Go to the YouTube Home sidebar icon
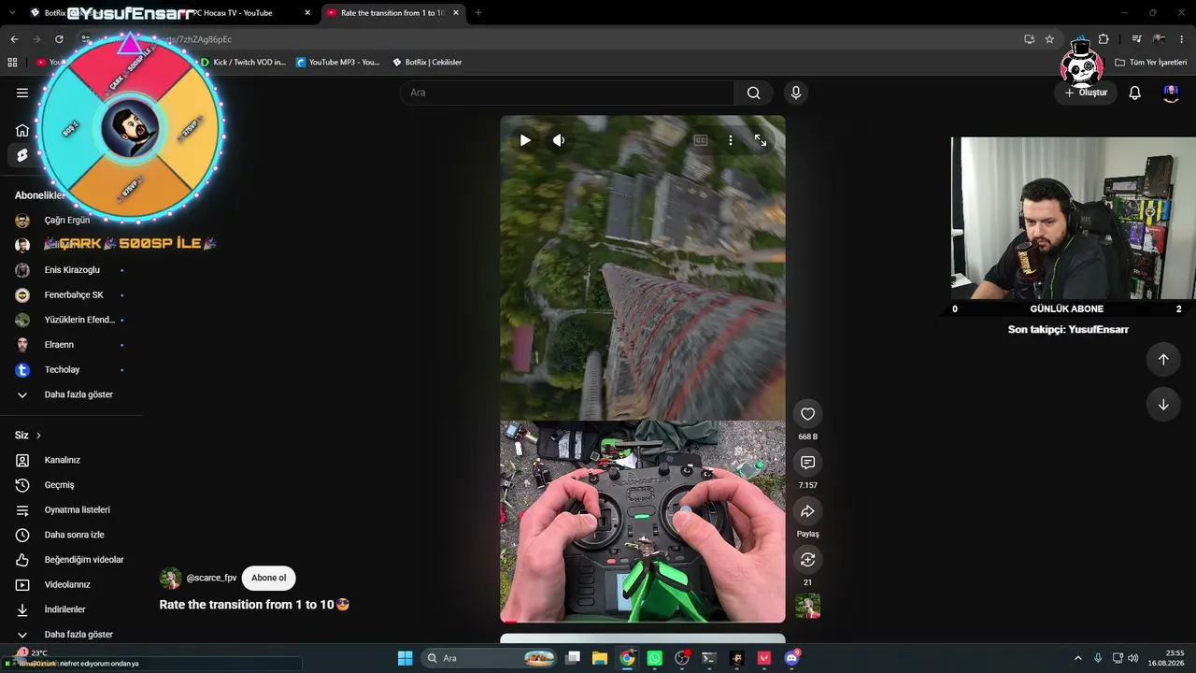 [x=22, y=130]
